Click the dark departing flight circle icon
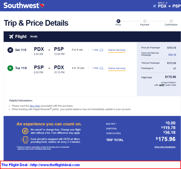 [10, 50]
